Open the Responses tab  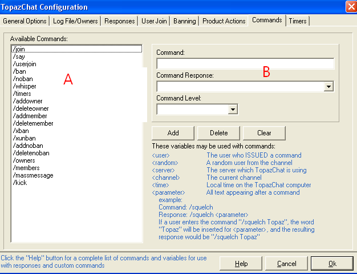tap(120, 21)
